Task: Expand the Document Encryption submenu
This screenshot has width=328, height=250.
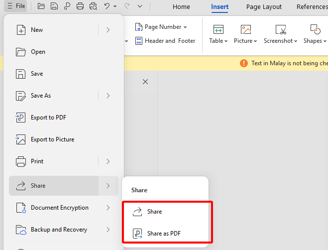Action: pyautogui.click(x=108, y=208)
